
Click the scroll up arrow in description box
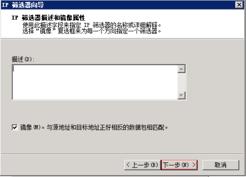click(x=181, y=69)
